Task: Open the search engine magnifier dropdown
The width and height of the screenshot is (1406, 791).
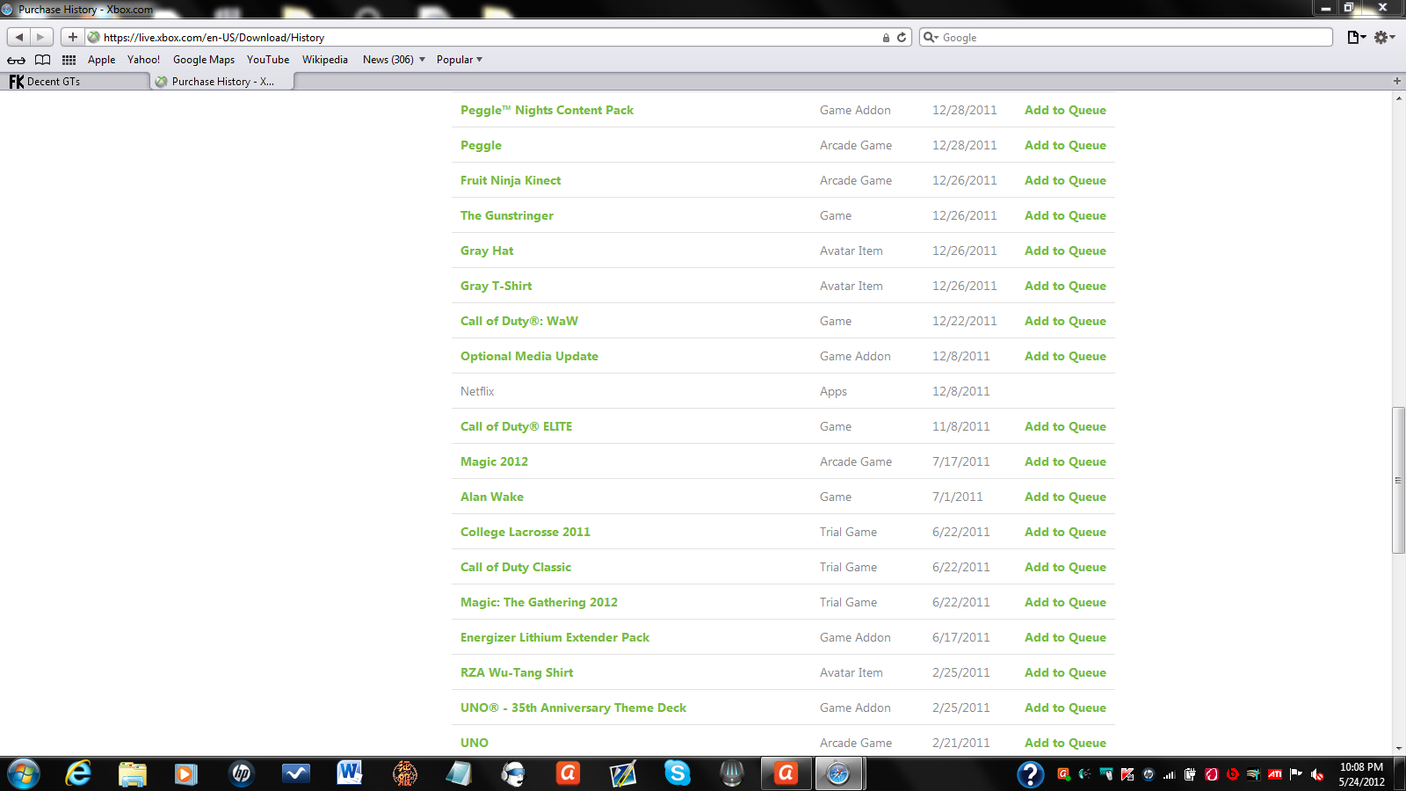Action: tap(931, 38)
